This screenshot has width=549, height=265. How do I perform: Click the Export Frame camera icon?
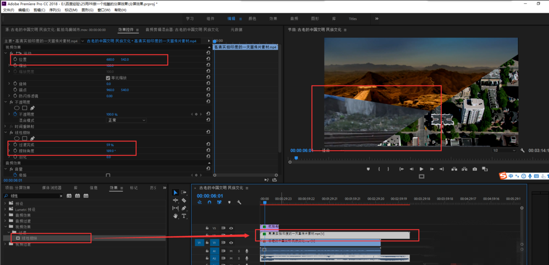click(475, 169)
